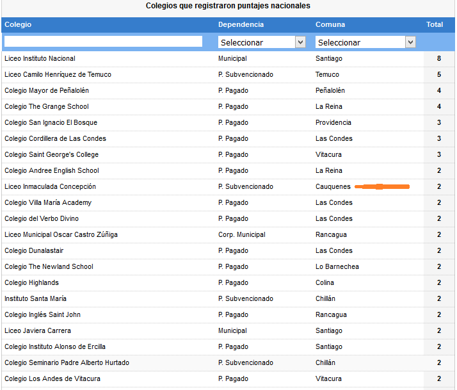Select Colegio Cordillera de Las Condes
Viewport: 457px width, 390px height.
tap(55, 138)
